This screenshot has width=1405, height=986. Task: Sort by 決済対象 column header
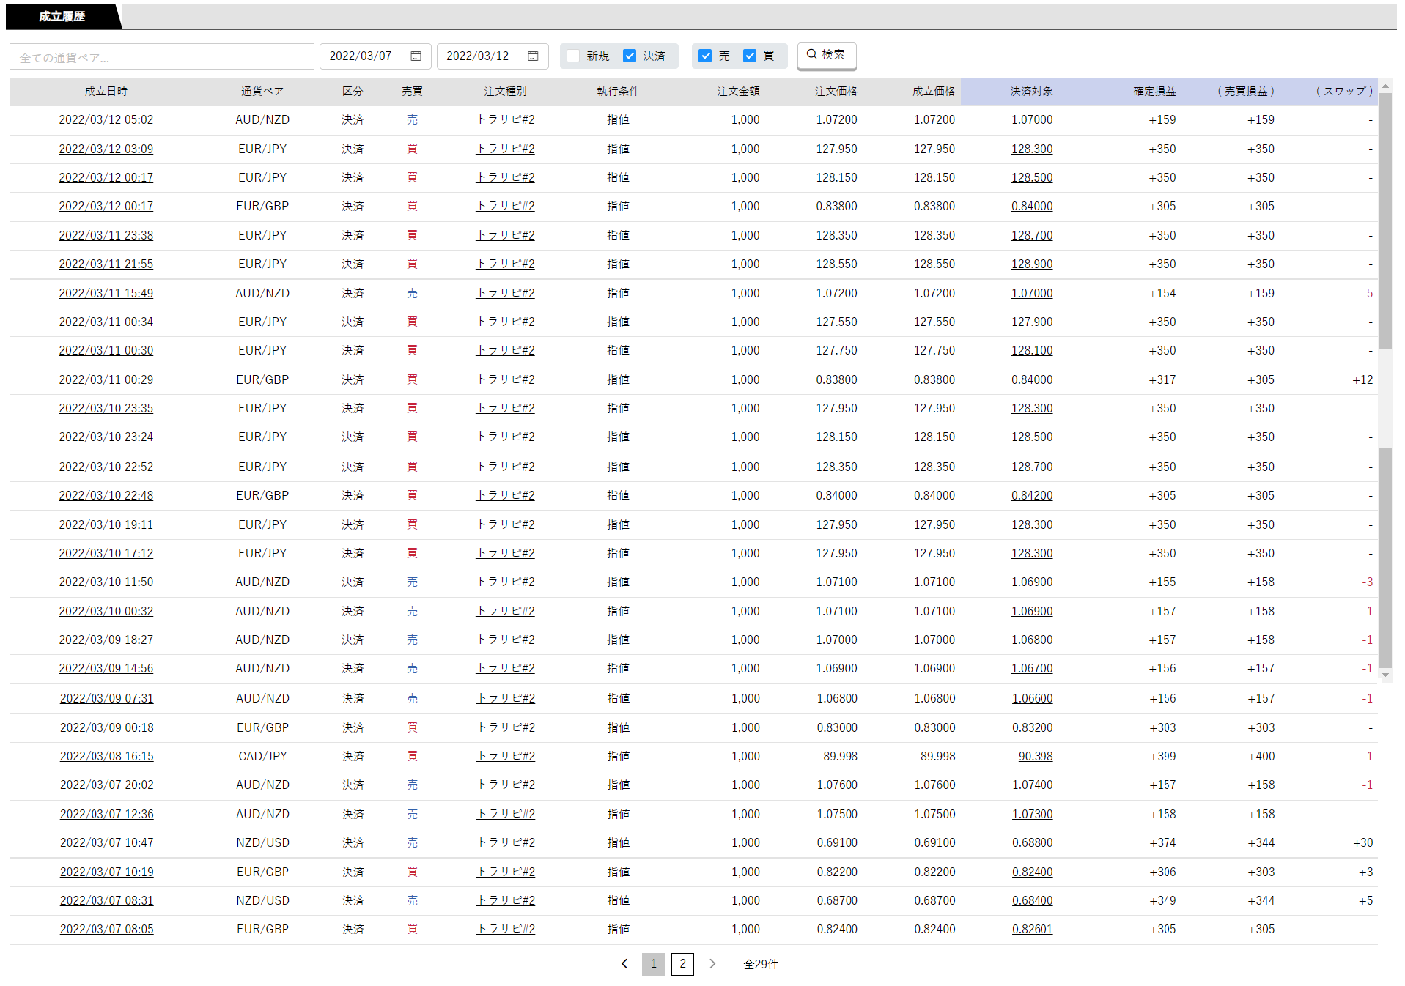1031,92
